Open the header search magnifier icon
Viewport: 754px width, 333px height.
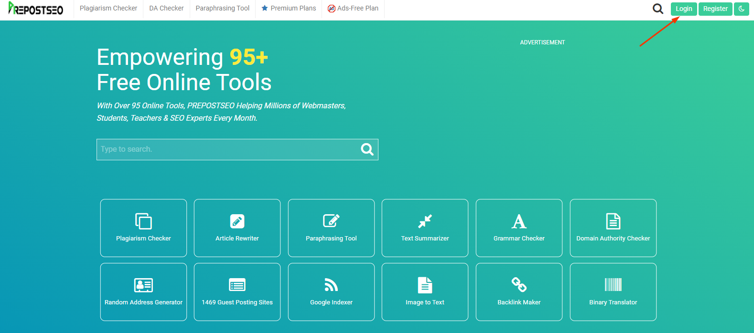coord(658,9)
